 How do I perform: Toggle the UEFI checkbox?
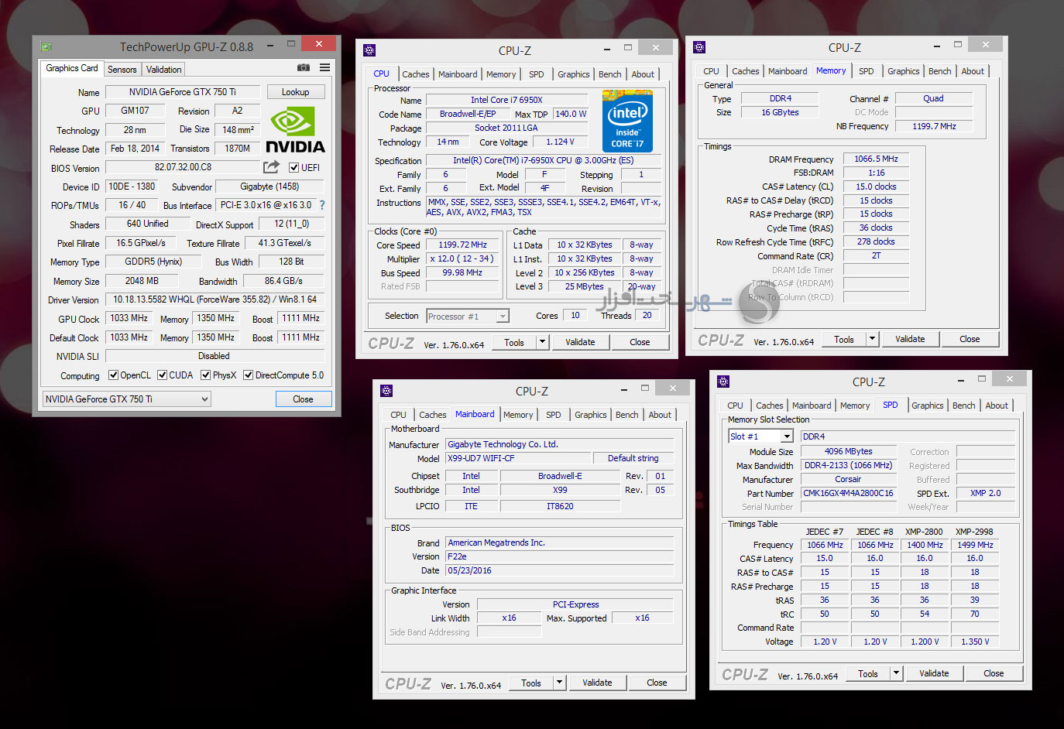click(294, 168)
